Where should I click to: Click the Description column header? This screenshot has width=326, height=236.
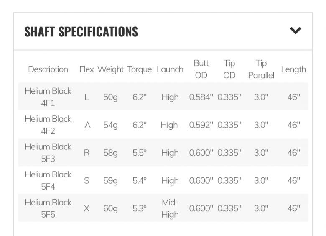point(48,69)
